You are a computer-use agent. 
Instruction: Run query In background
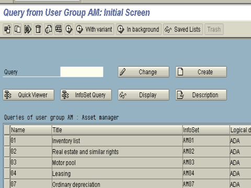tap(139, 29)
